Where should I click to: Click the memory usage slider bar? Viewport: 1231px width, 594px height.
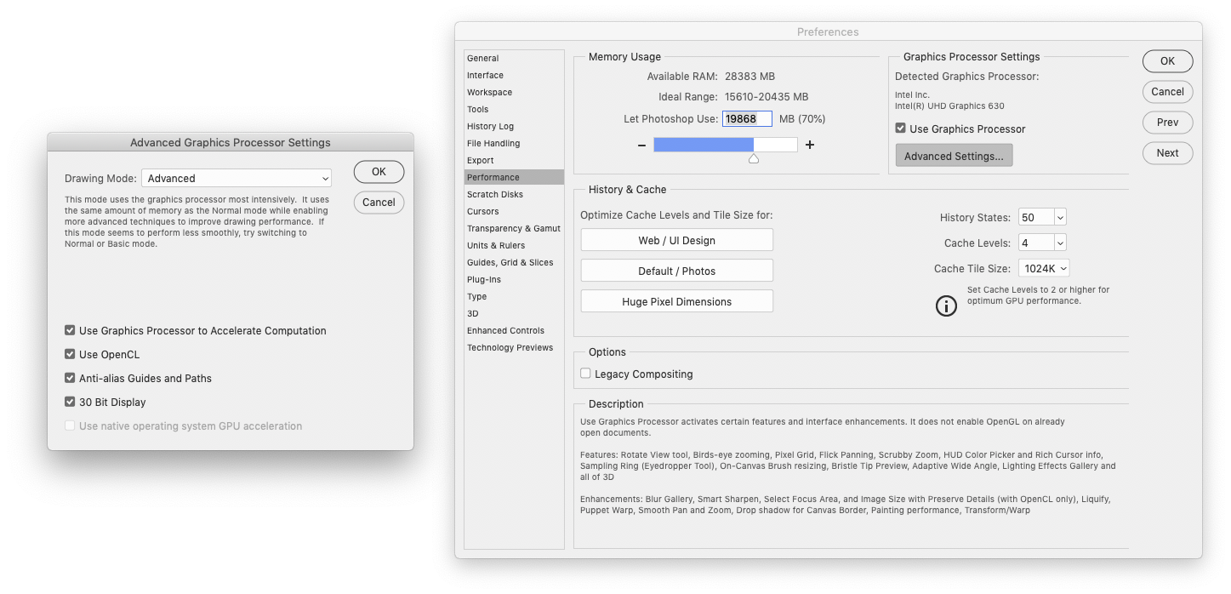tap(726, 145)
